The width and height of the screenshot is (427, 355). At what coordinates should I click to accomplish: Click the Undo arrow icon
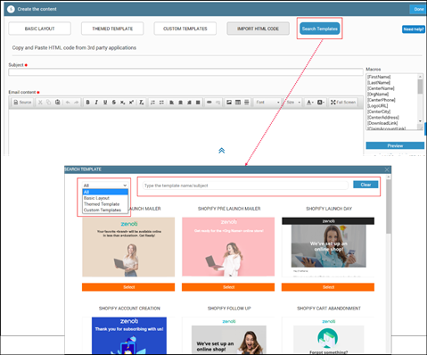pos(68,103)
